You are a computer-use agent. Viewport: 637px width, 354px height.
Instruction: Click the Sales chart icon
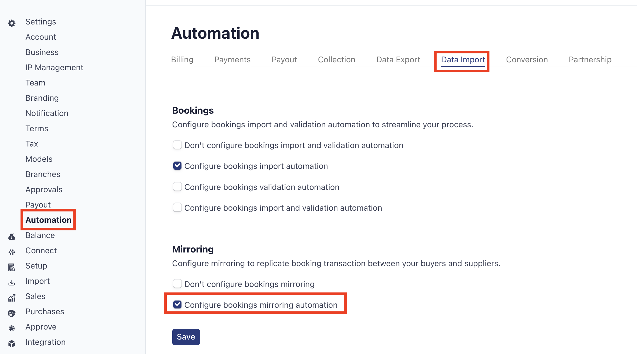(12, 298)
